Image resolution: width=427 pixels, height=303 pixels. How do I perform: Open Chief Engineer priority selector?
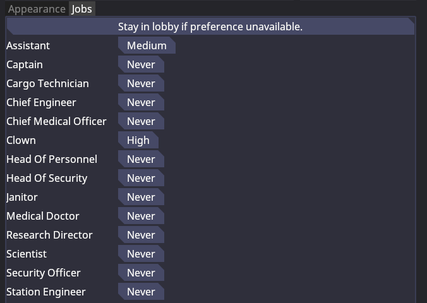[141, 102]
